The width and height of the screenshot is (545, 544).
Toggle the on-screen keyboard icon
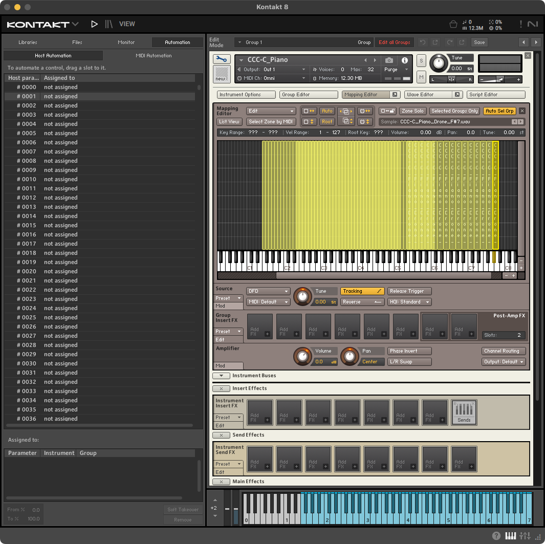(x=510, y=536)
